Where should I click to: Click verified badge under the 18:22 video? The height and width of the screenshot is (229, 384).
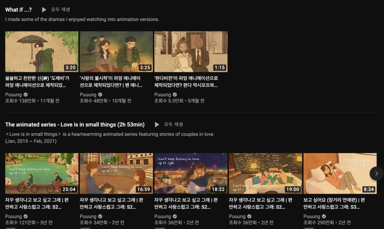coord(174,216)
